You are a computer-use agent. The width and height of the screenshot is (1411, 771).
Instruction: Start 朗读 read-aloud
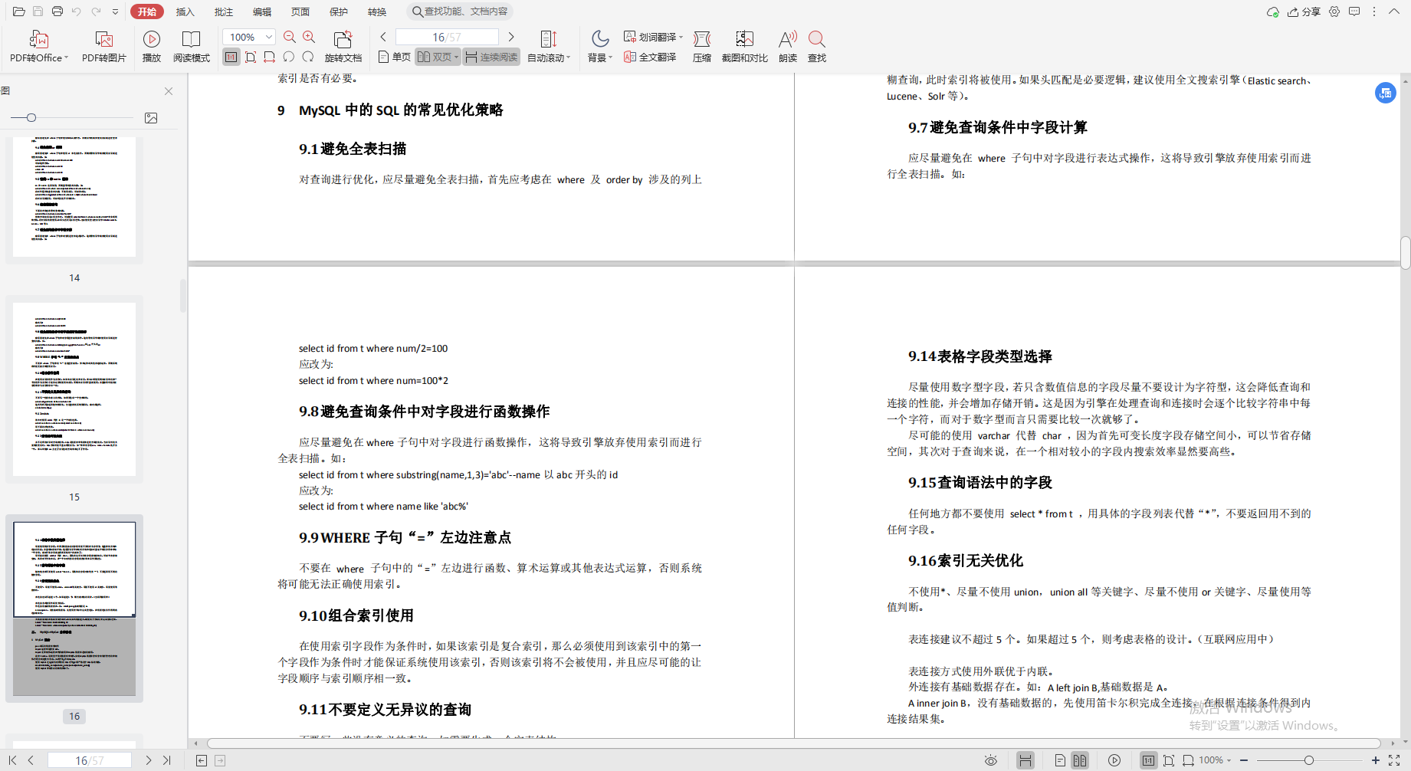point(786,46)
